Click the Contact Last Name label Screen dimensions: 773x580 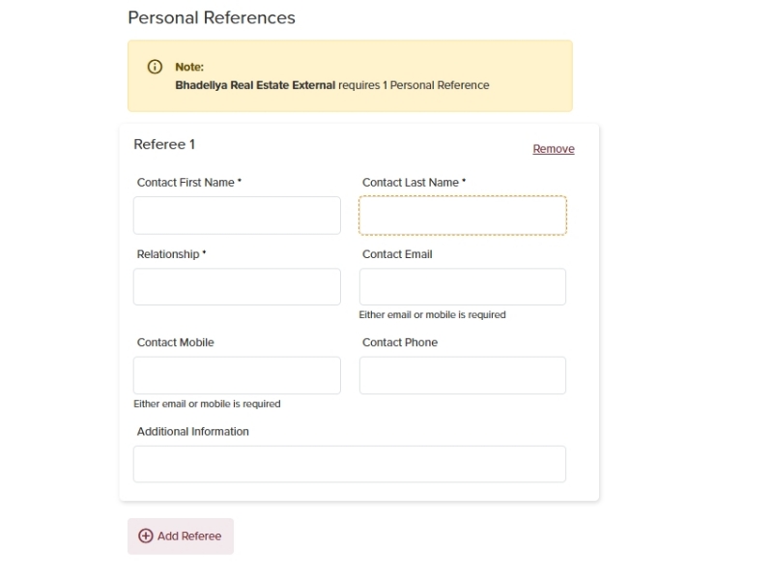(414, 183)
